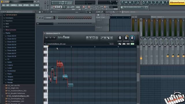Open the Step Sequencer shortcut icon

[126, 2]
